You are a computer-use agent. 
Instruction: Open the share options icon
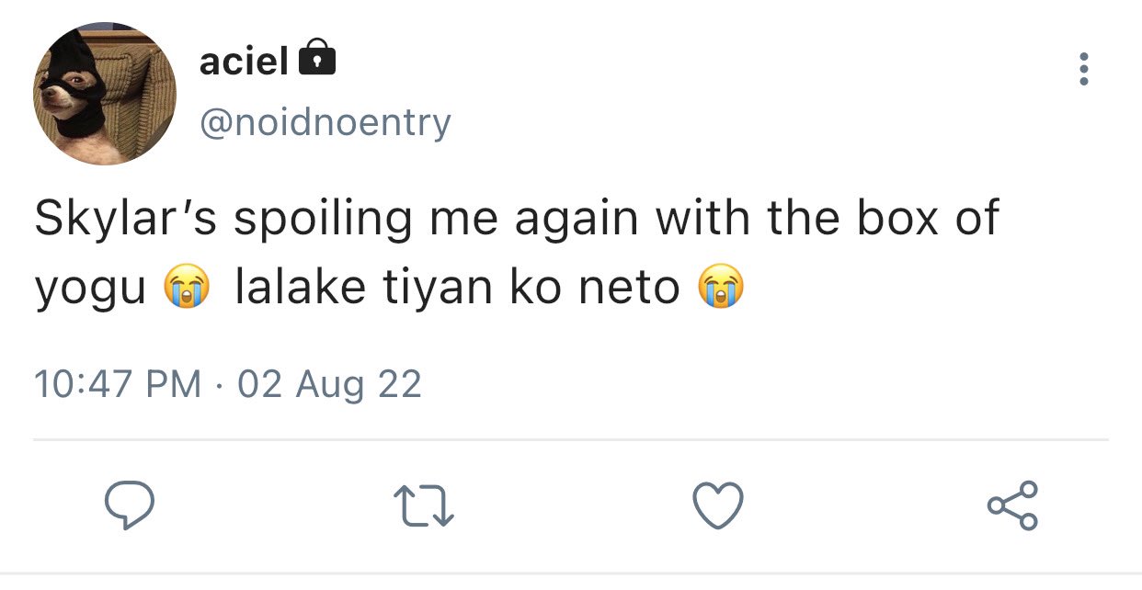[x=1013, y=505]
